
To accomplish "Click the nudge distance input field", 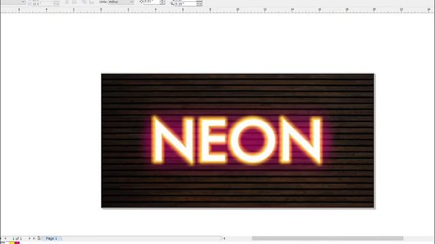I will [152, 1].
